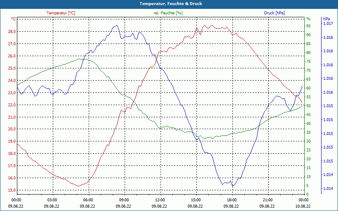Select the red Temperatur [°C] legend label
Viewport: 338px width, 211px height.
click(61, 13)
